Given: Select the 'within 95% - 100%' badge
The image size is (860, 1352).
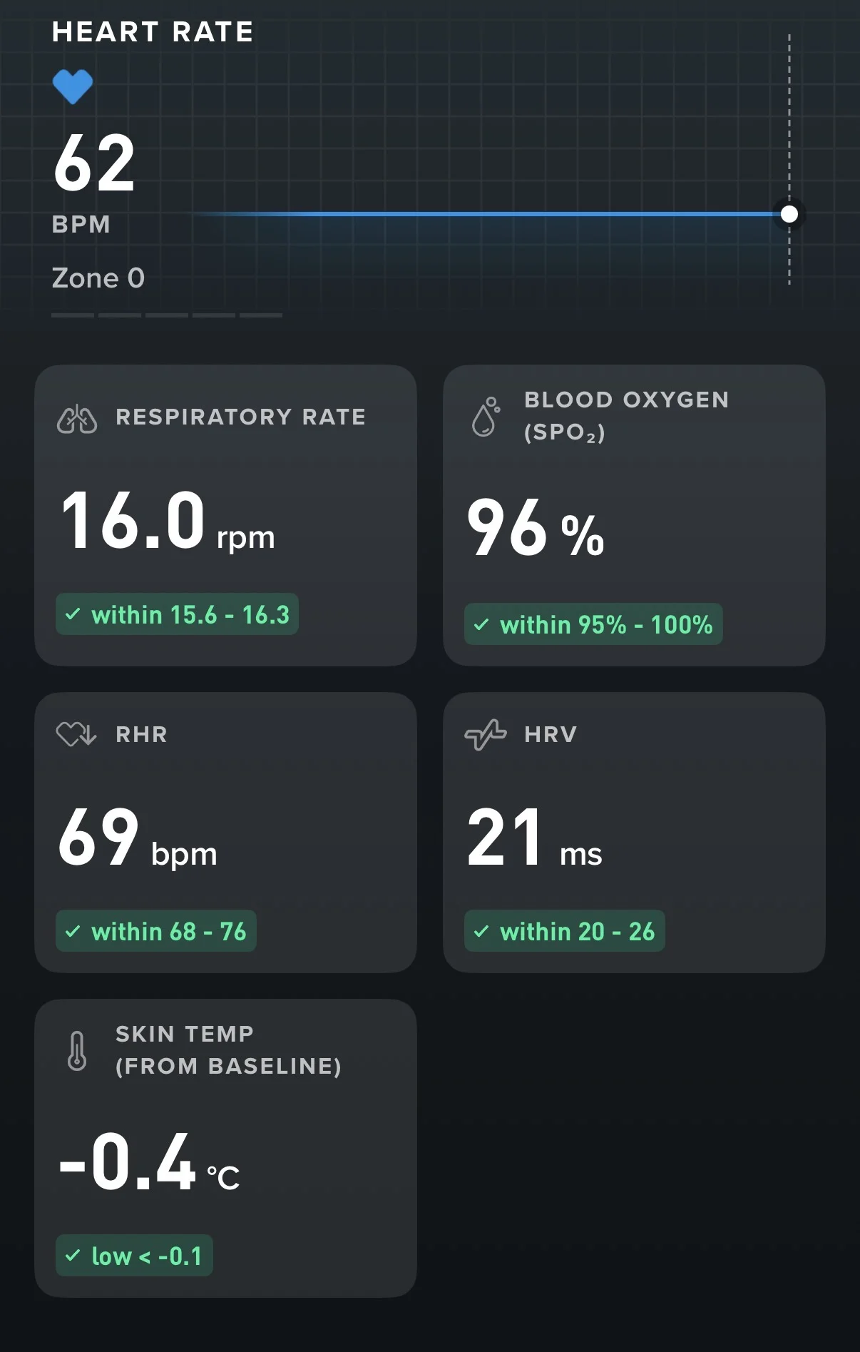Looking at the screenshot, I should tap(593, 624).
